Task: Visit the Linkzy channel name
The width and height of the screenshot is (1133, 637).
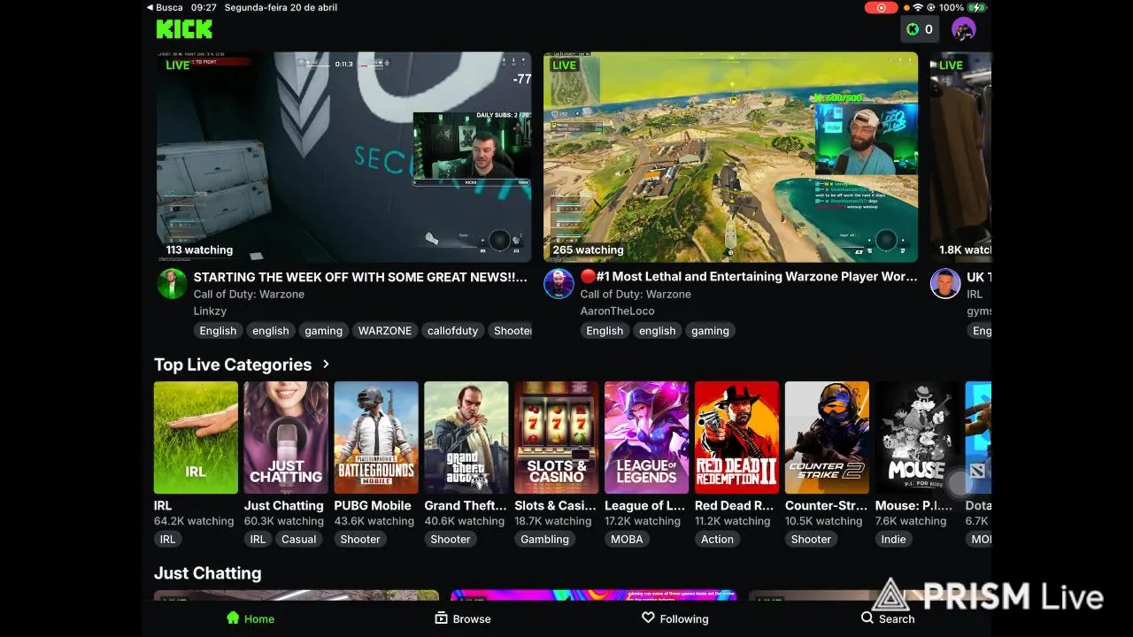Action: pos(210,311)
